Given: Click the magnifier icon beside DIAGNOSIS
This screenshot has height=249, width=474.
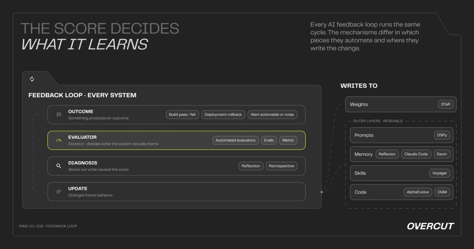Looking at the screenshot, I should [x=59, y=166].
